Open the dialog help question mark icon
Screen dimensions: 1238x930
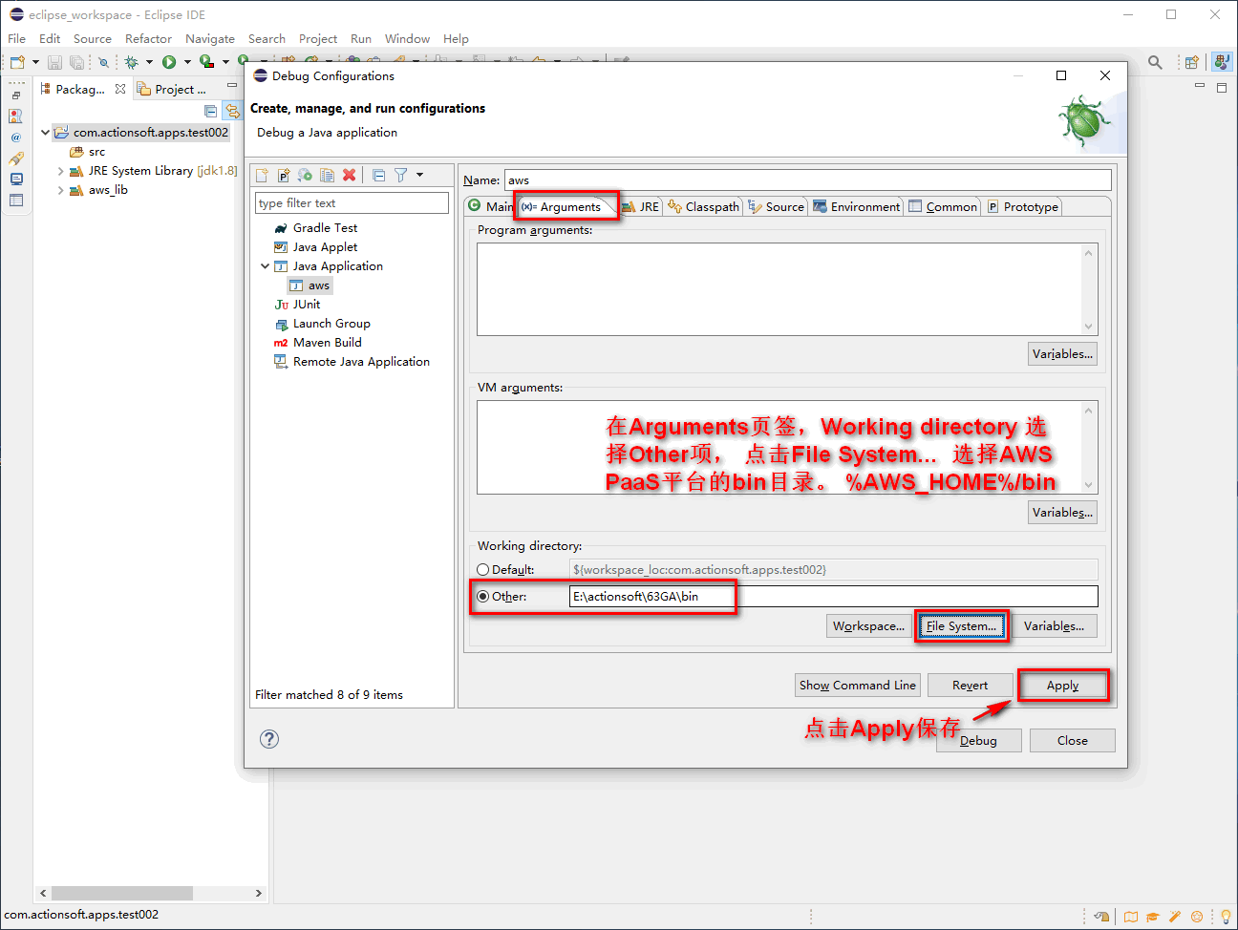click(269, 739)
